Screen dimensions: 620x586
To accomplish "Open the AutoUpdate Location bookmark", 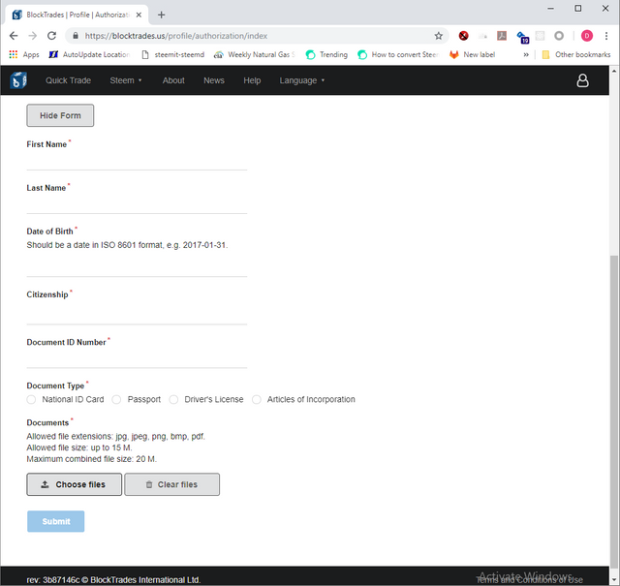I will (89, 54).
